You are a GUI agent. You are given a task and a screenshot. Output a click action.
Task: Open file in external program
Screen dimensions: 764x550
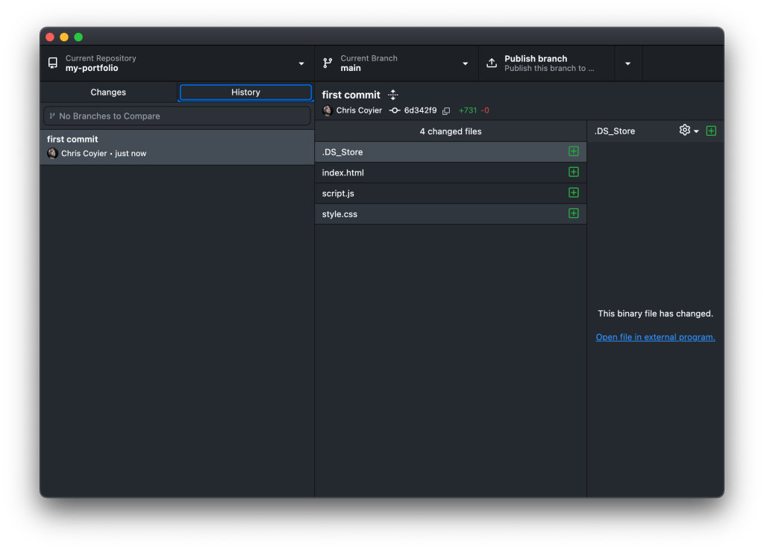coord(654,337)
